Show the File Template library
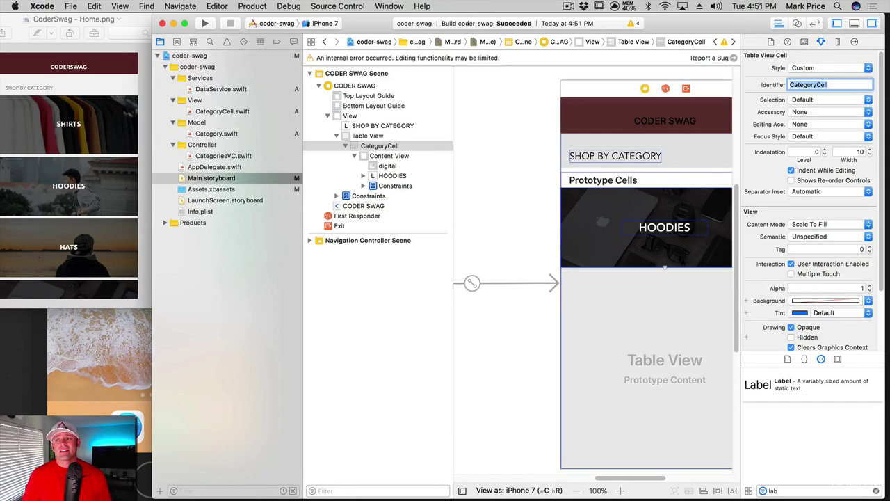The width and height of the screenshot is (890, 501). click(x=787, y=359)
